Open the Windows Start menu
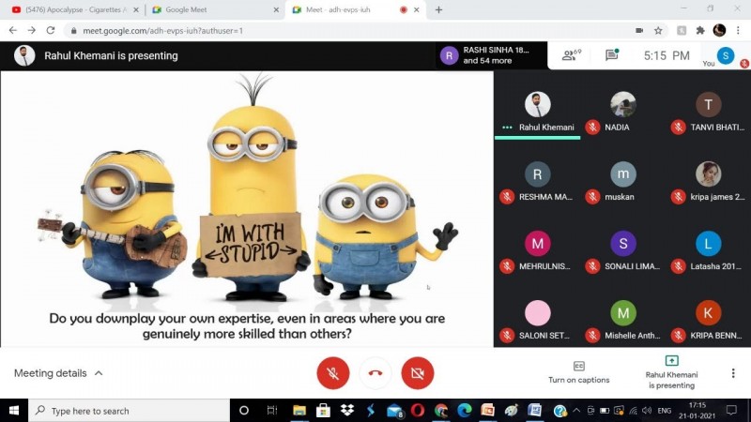Viewport: 751px width, 422px height. coord(14,411)
